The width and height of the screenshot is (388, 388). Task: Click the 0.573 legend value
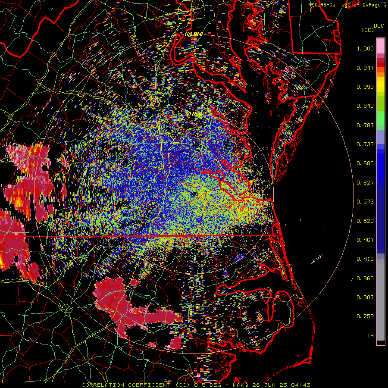point(365,202)
